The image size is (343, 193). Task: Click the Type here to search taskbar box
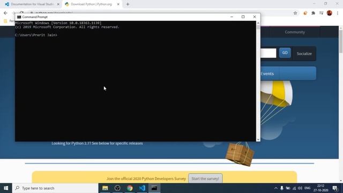coord(55,188)
